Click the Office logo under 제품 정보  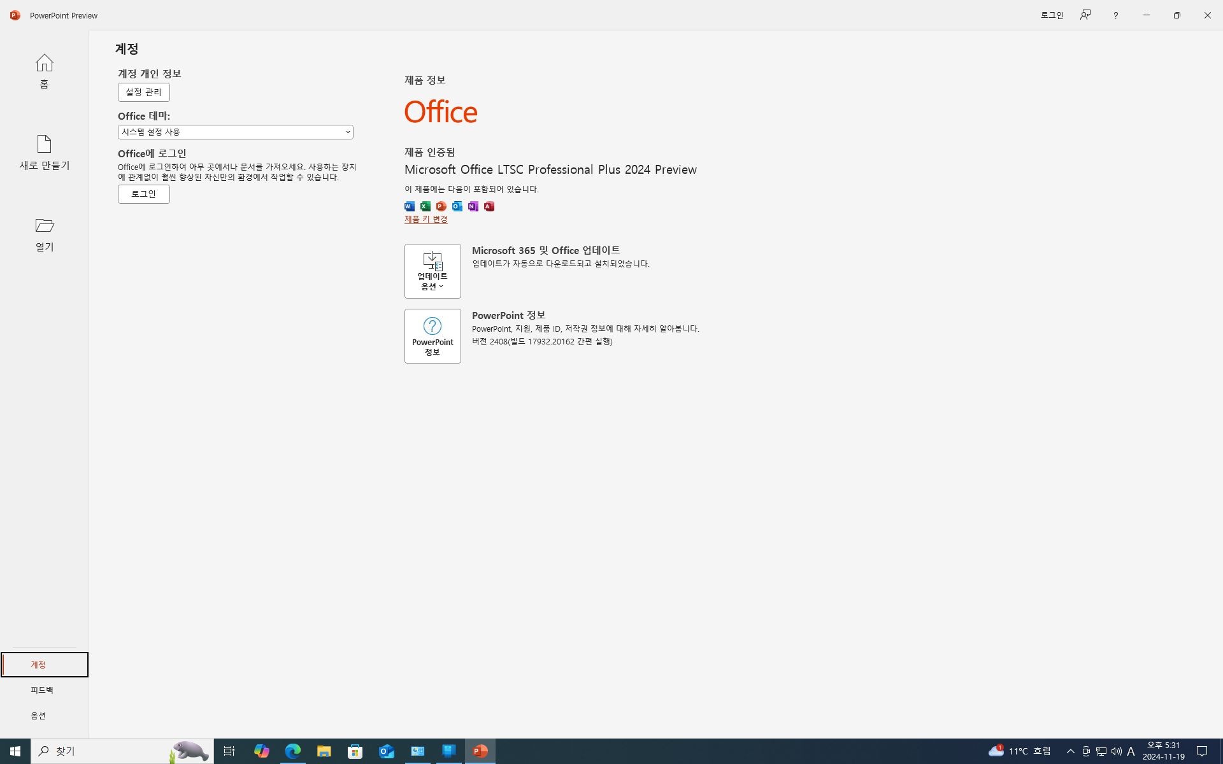coord(441,112)
